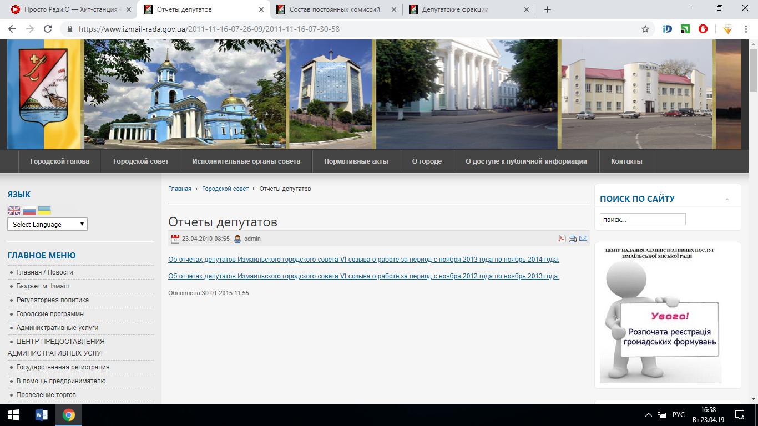Open Исполнительные органы совета menu
Image resolution: width=758 pixels, height=426 pixels.
coord(246,161)
